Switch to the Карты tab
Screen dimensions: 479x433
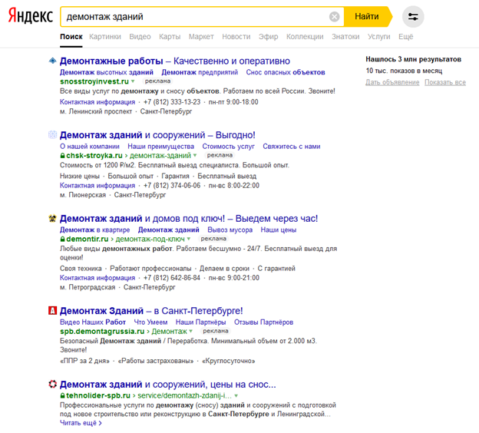coord(170,37)
